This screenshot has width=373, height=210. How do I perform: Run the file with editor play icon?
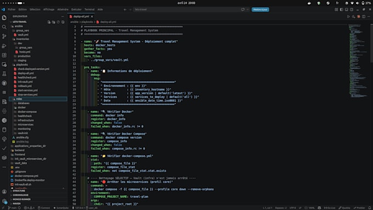tap(348, 16)
